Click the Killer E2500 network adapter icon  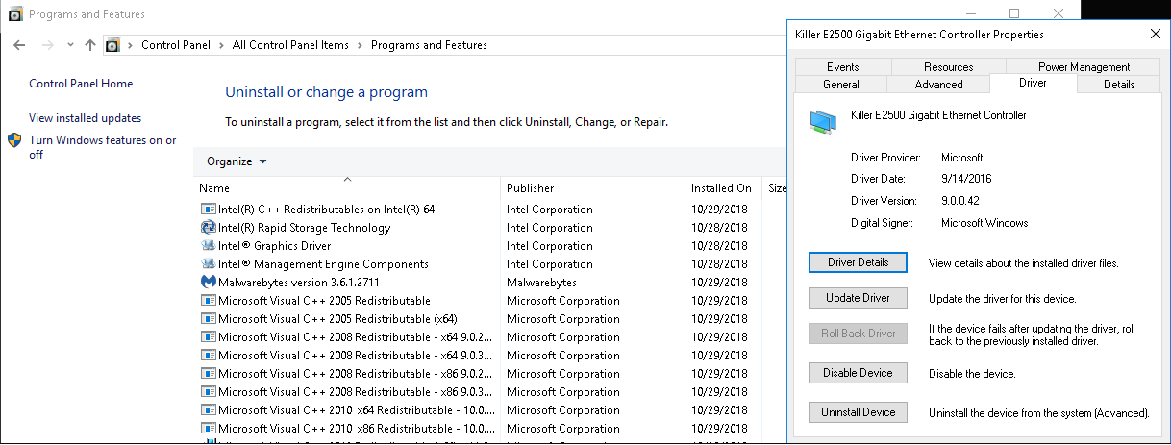(x=822, y=121)
